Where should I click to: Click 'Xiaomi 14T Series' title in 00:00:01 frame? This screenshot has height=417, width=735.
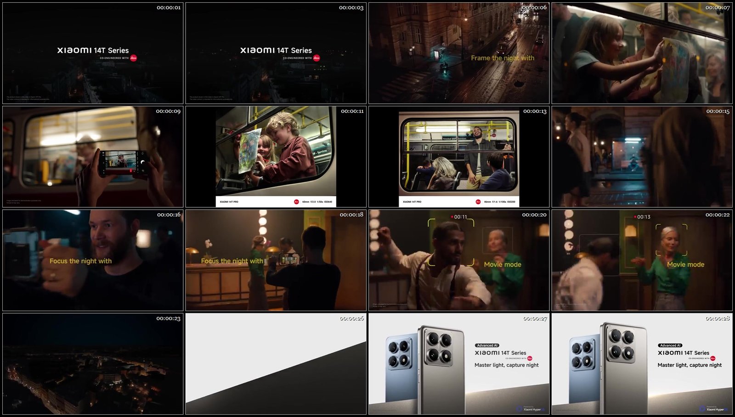[93, 50]
